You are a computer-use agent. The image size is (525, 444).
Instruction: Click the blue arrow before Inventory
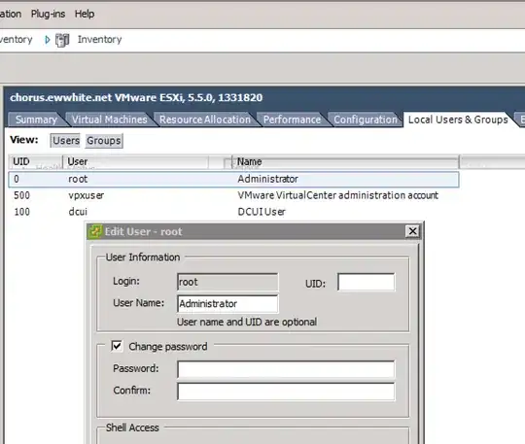[48, 40]
